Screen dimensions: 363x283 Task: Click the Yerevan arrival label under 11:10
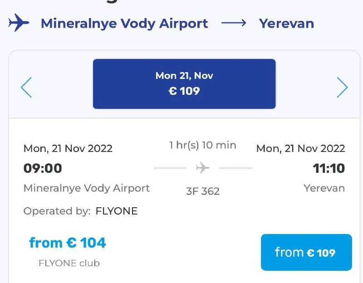click(x=324, y=188)
